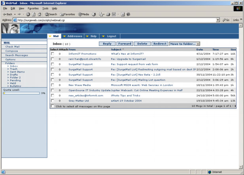244x175 pixels.
Task: Open the Tools menu
Action: point(45,8)
